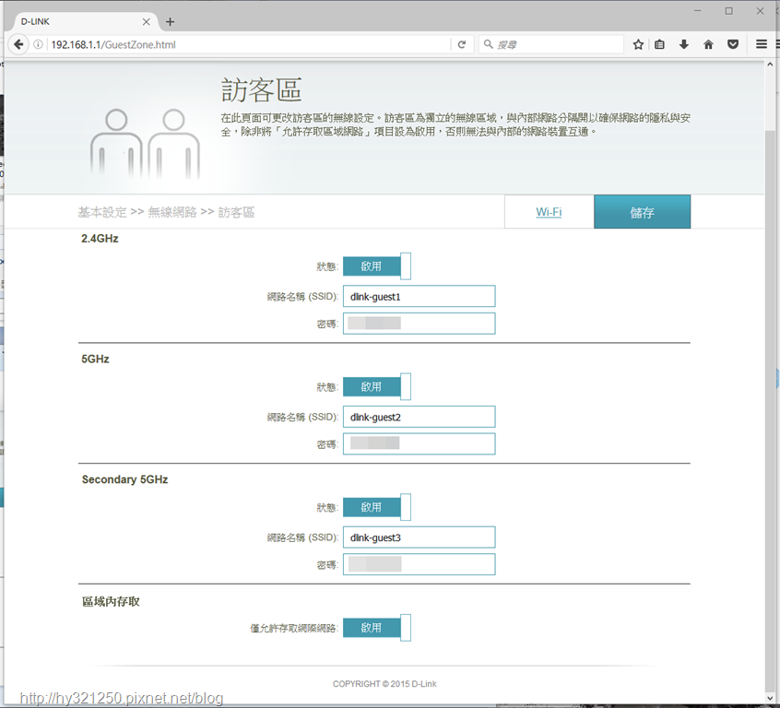This screenshot has width=780, height=708.
Task: Click the 無線網路 breadcrumb text
Action: 172,212
